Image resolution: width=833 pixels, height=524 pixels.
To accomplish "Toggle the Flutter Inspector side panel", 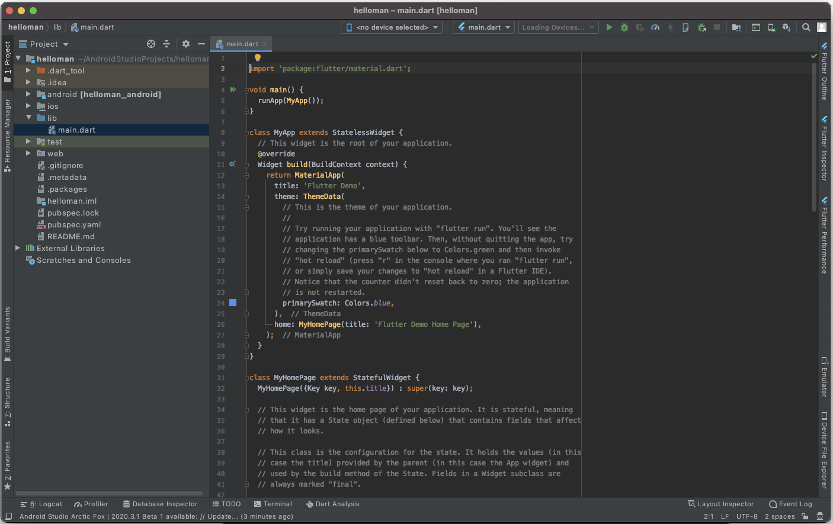I will (824, 148).
